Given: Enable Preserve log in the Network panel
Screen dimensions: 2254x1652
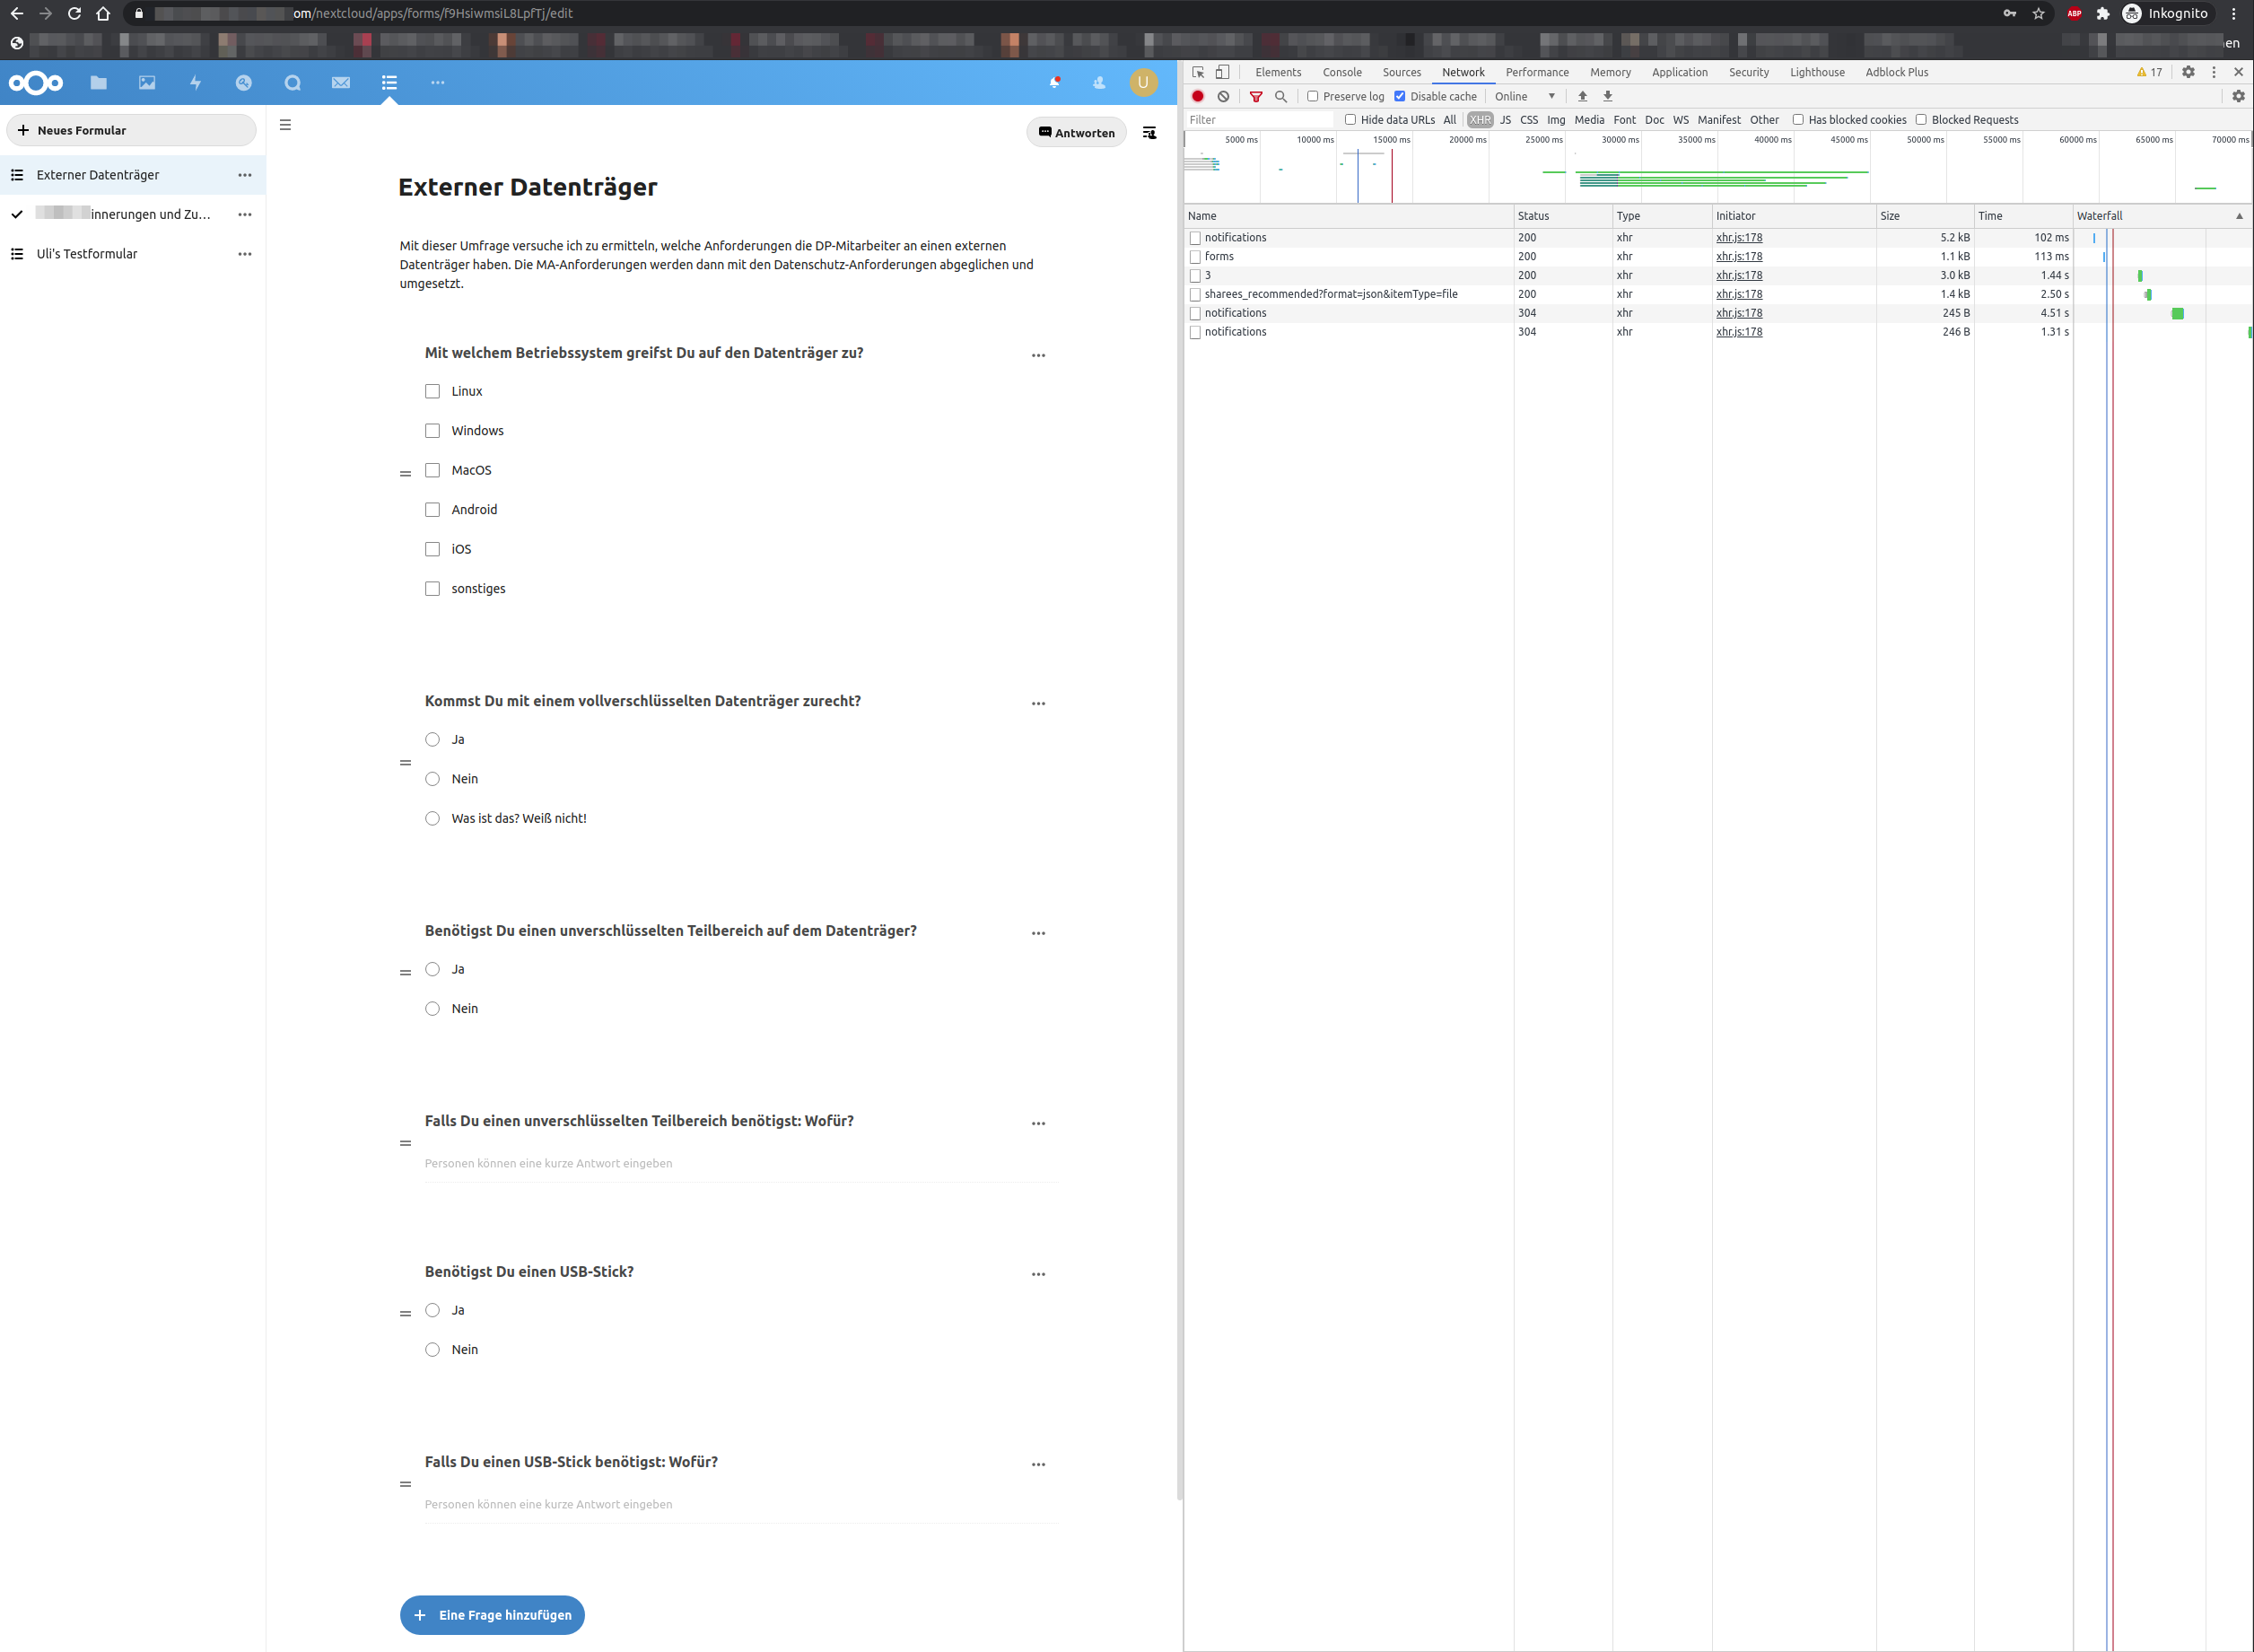Looking at the screenshot, I should [x=1312, y=96].
